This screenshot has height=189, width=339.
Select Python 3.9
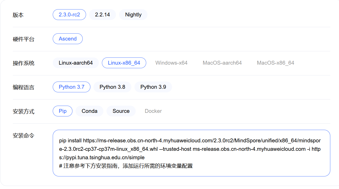[x=153, y=87]
